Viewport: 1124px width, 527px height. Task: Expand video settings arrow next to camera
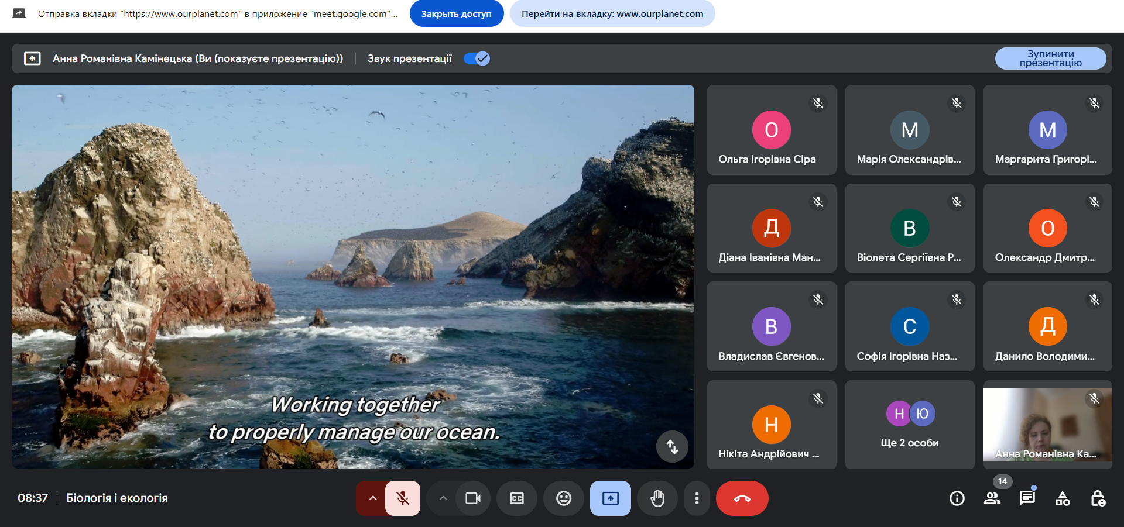443,498
